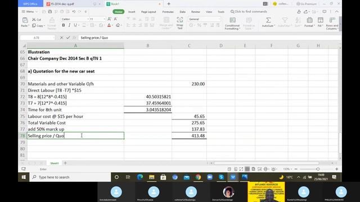Open the Windows Start menu
The image size is (360, 202).
click(x=24, y=177)
